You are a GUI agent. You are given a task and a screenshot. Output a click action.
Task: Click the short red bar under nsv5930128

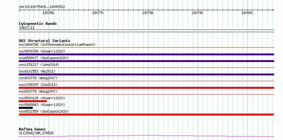pyautogui.click(x=33, y=101)
